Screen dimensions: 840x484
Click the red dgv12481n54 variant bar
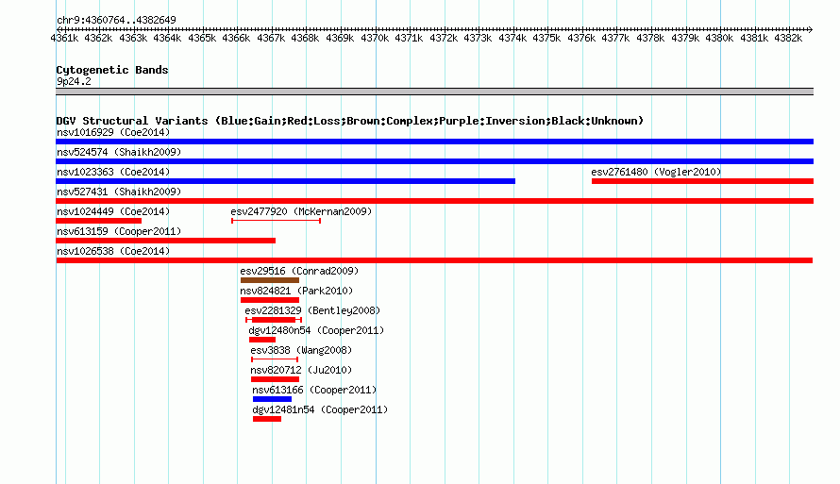[267, 419]
